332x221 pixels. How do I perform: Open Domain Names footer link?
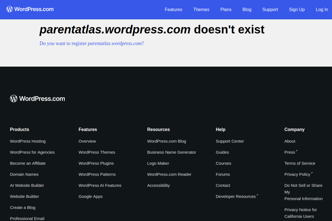point(24,174)
